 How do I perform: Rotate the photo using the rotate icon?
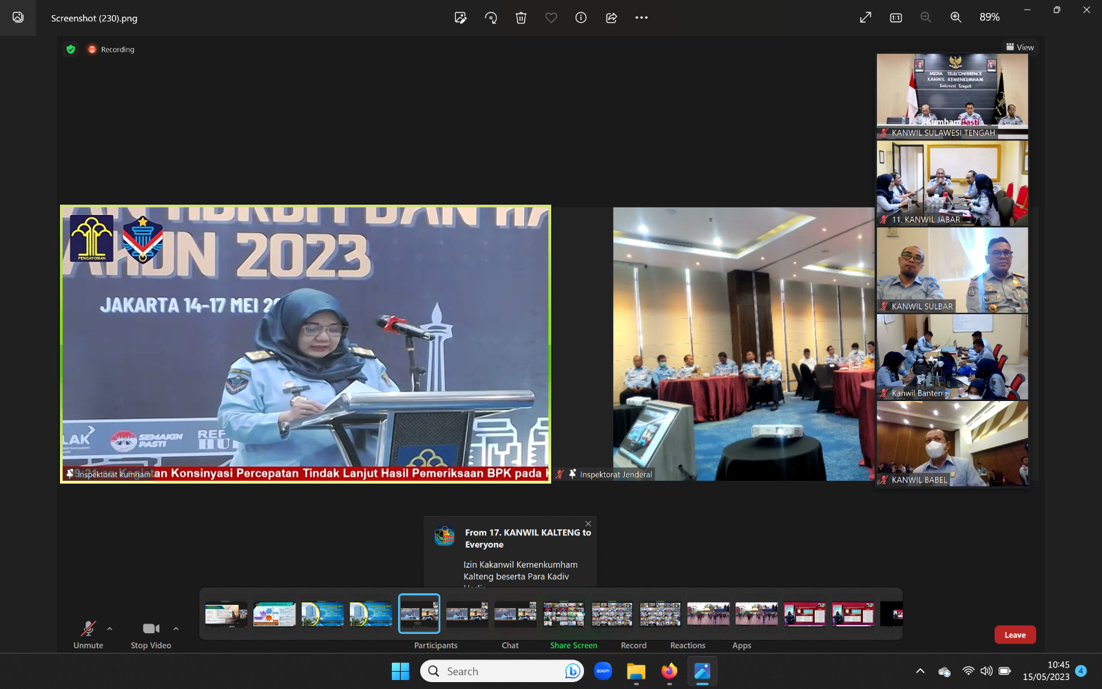[x=491, y=18]
